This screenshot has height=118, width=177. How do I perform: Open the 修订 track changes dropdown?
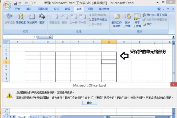pyautogui.click(x=148, y=24)
